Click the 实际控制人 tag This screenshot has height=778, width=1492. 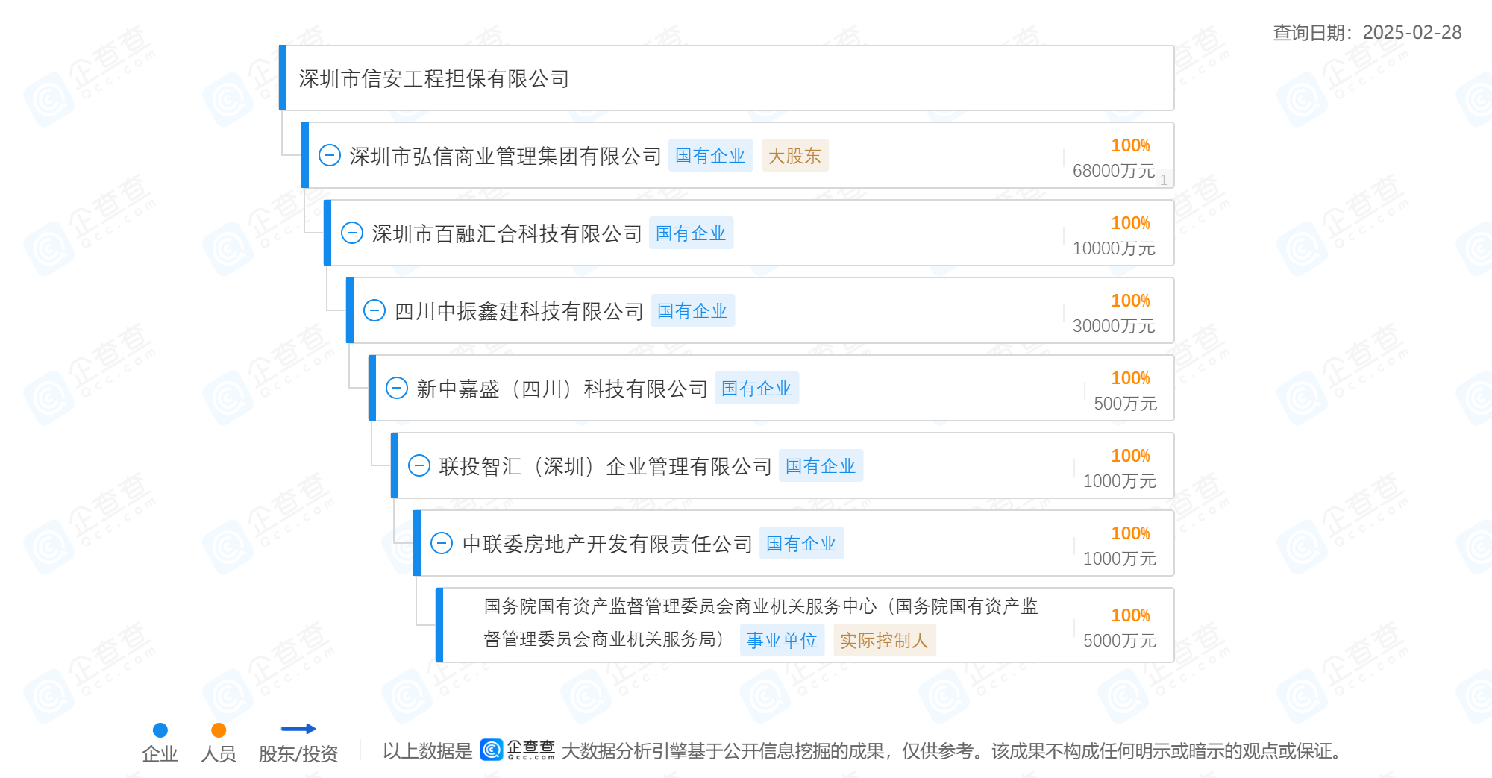click(884, 640)
